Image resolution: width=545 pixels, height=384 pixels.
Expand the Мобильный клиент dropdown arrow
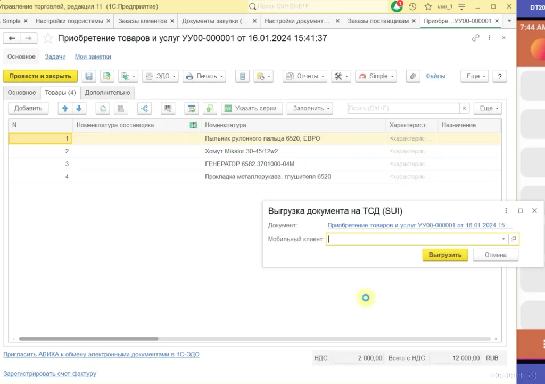pyautogui.click(x=503, y=239)
